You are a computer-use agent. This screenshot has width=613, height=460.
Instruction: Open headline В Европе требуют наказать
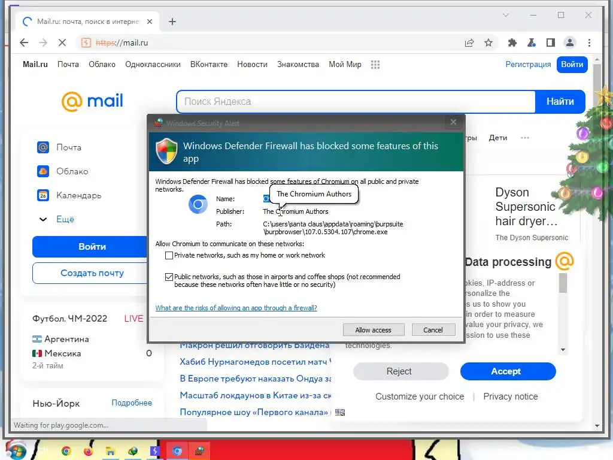[255, 379]
